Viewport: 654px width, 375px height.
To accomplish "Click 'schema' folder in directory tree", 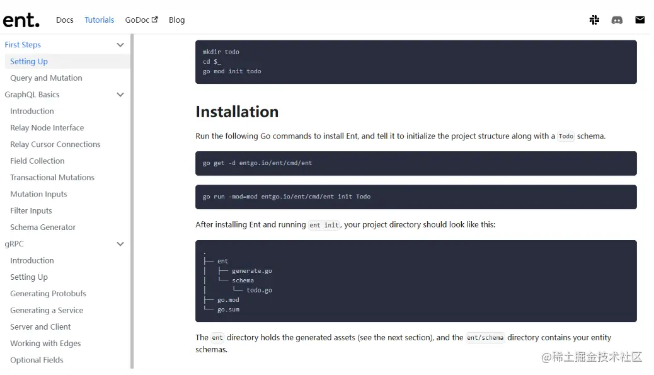I will 243,280.
